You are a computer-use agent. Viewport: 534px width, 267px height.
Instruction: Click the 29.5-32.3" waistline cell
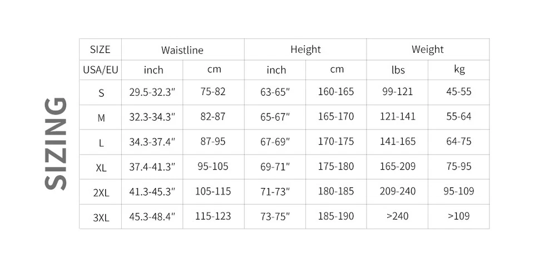coord(152,92)
